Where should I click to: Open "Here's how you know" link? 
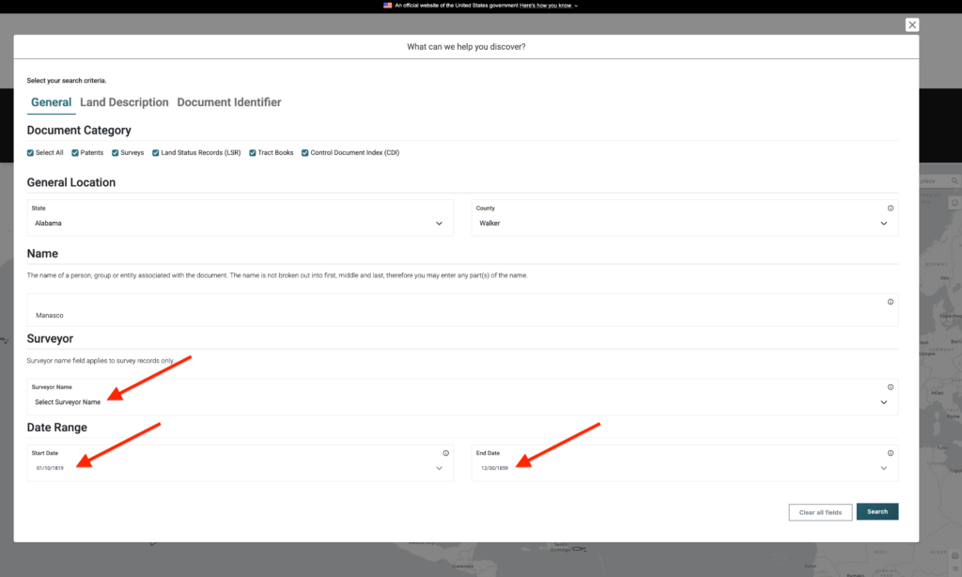tap(546, 6)
